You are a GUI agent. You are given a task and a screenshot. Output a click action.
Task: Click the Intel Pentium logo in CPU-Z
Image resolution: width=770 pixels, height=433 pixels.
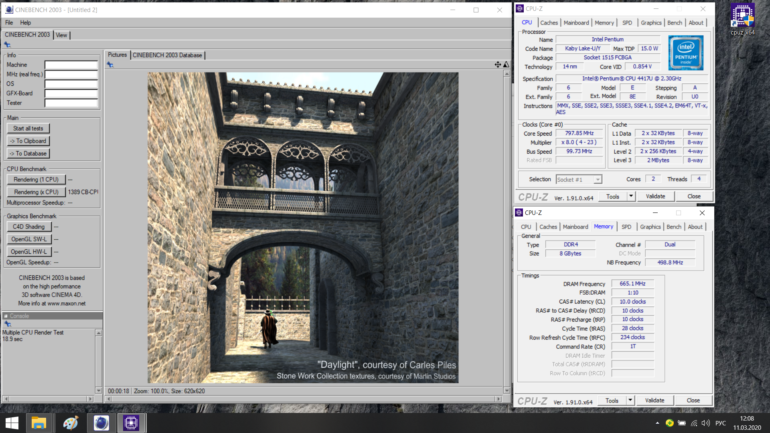pyautogui.click(x=686, y=53)
